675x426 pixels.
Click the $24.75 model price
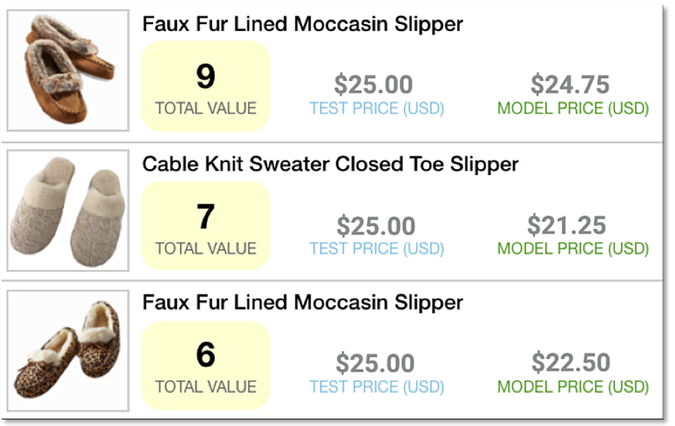[570, 84]
